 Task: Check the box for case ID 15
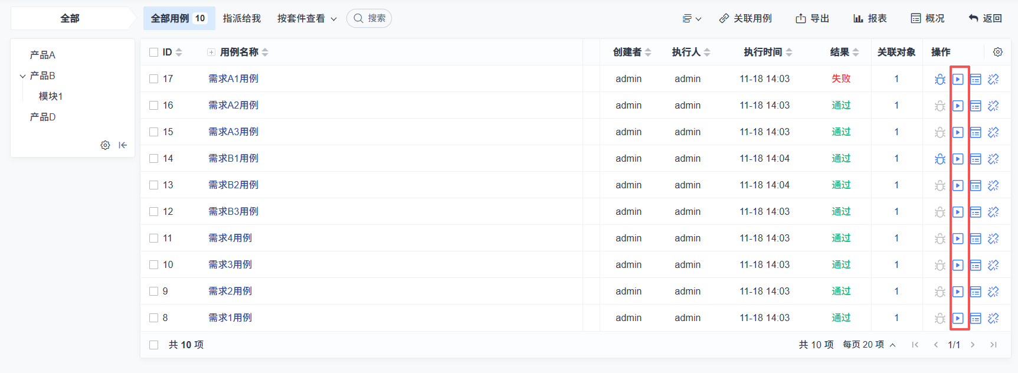tap(154, 132)
